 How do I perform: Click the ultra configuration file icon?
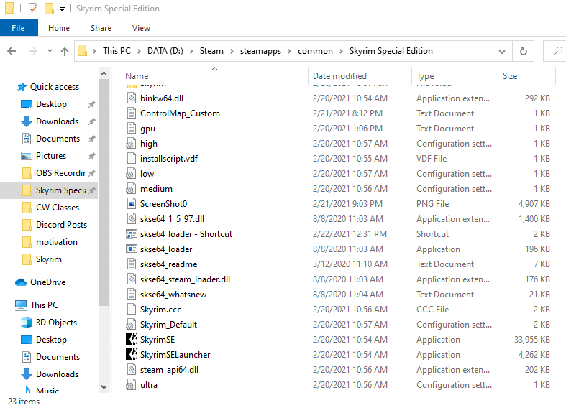(131, 385)
